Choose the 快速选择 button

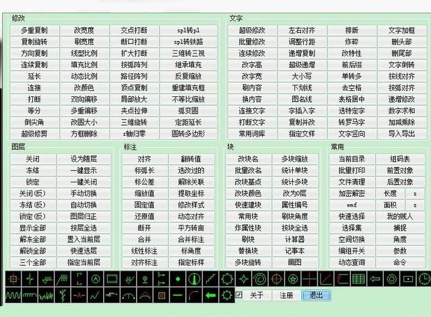click(352, 217)
